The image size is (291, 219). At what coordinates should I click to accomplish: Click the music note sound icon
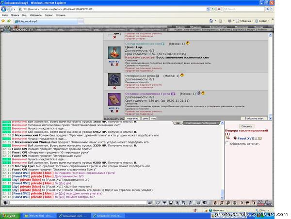[191, 203]
